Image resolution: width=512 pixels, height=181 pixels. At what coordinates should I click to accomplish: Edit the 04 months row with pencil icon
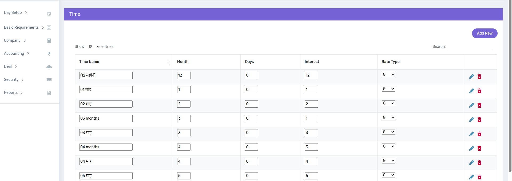pyautogui.click(x=471, y=148)
